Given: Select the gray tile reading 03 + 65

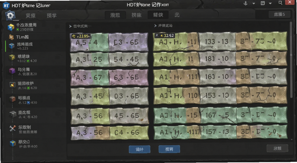Looking at the screenshot, I should click(x=129, y=96).
